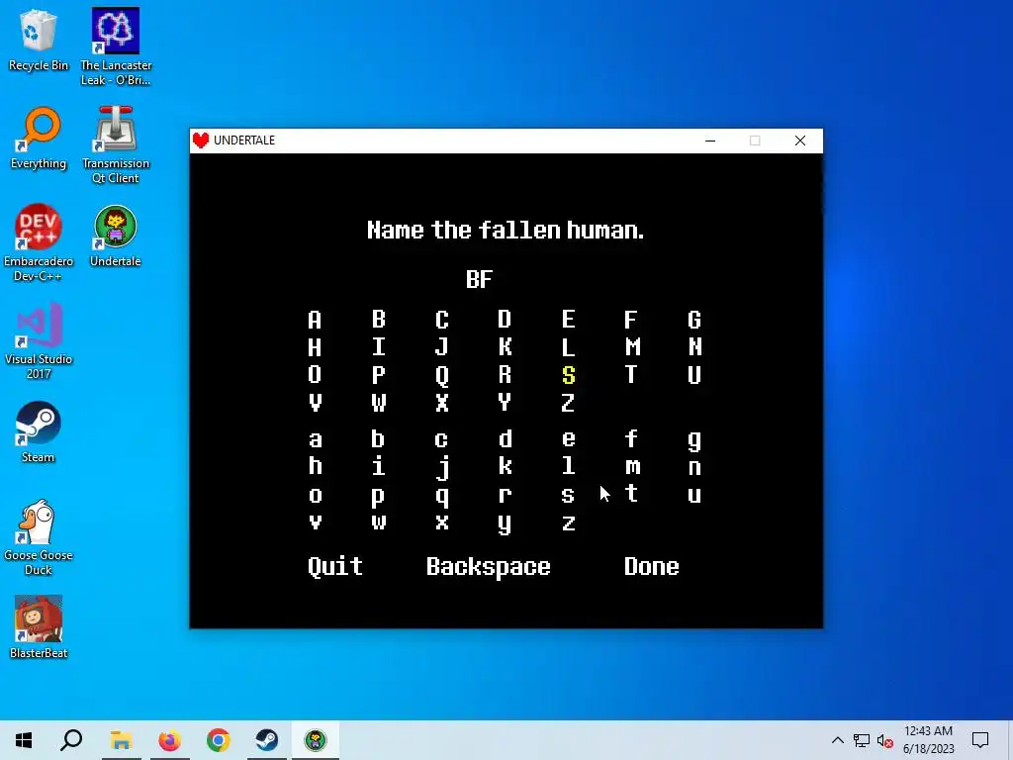Pick lowercase letter b

[x=379, y=438]
